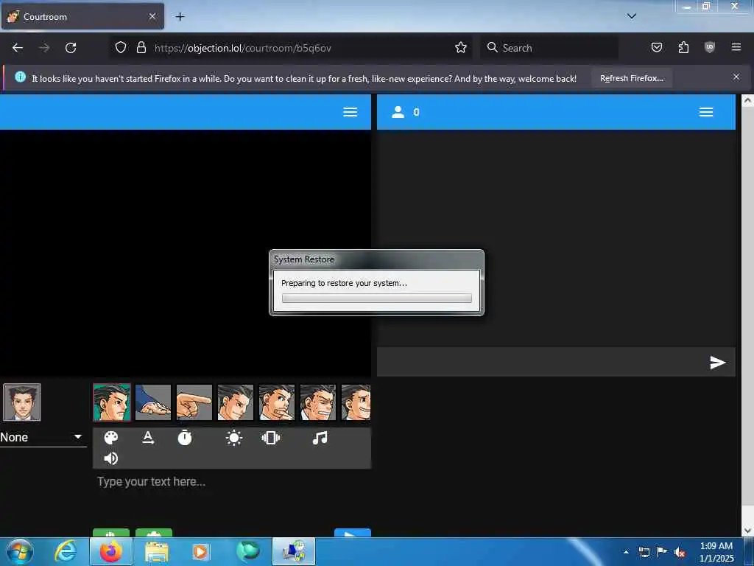This screenshot has height=566, width=754.
Task: Select the desk slam hand pose
Action: (x=153, y=402)
